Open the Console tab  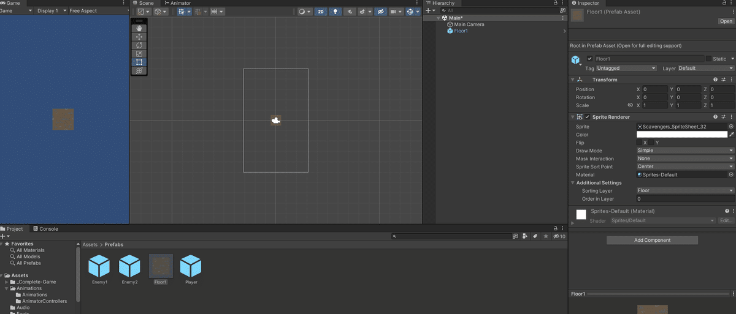pyautogui.click(x=45, y=229)
